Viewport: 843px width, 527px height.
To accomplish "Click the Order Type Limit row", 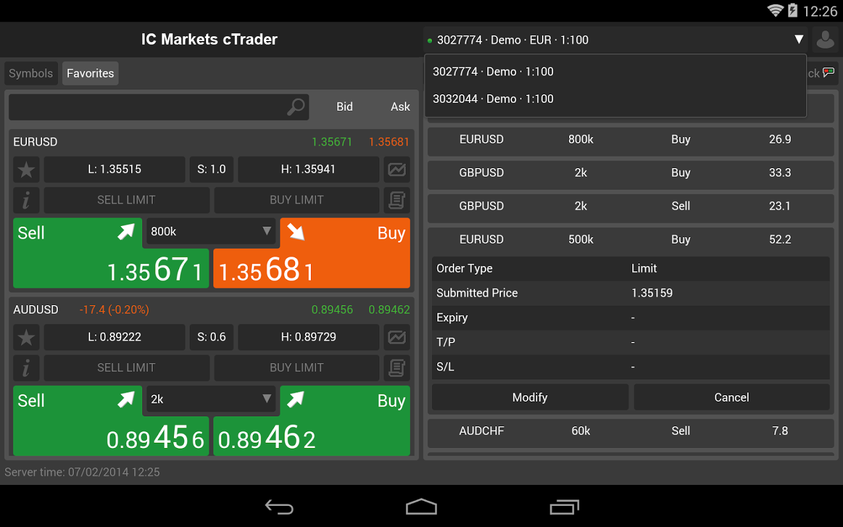I will pyautogui.click(x=630, y=269).
